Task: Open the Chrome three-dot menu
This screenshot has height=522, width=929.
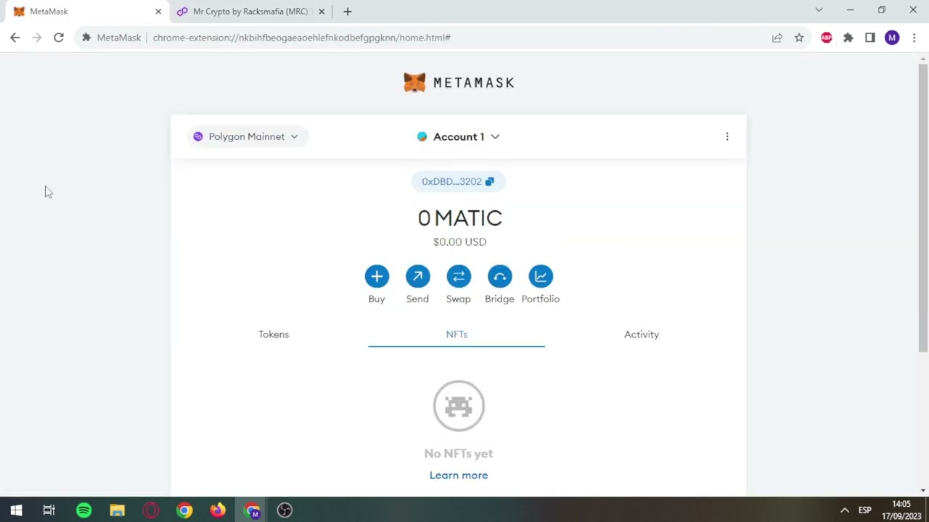Action: (914, 38)
